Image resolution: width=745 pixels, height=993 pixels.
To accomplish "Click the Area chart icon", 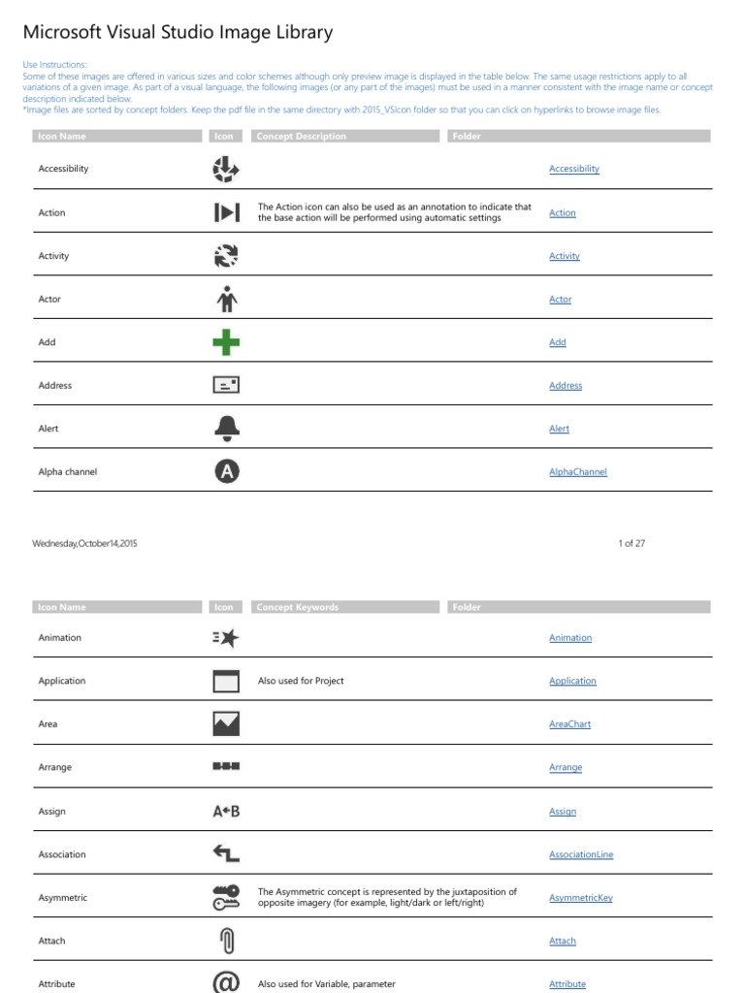I will click(x=225, y=724).
